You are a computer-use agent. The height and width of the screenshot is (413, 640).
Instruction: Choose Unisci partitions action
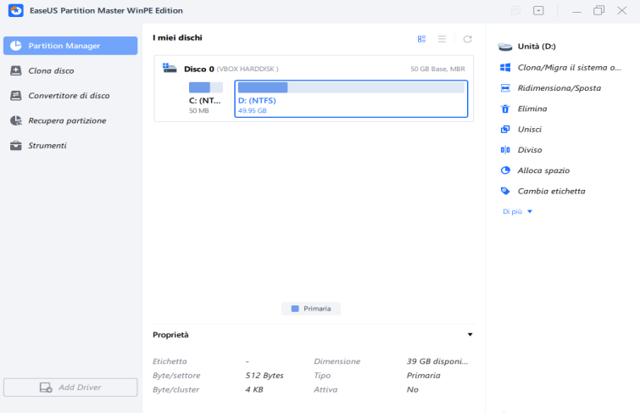(x=530, y=129)
